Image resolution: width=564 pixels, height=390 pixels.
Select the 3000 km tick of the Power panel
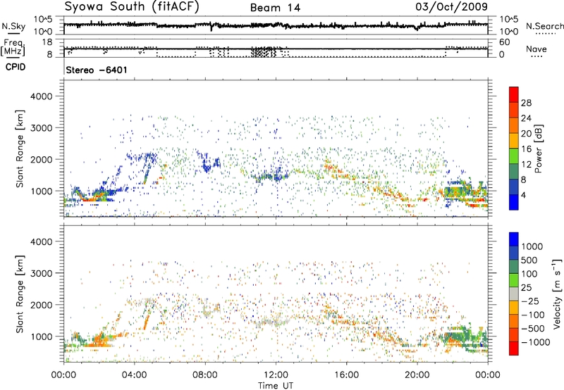point(41,128)
